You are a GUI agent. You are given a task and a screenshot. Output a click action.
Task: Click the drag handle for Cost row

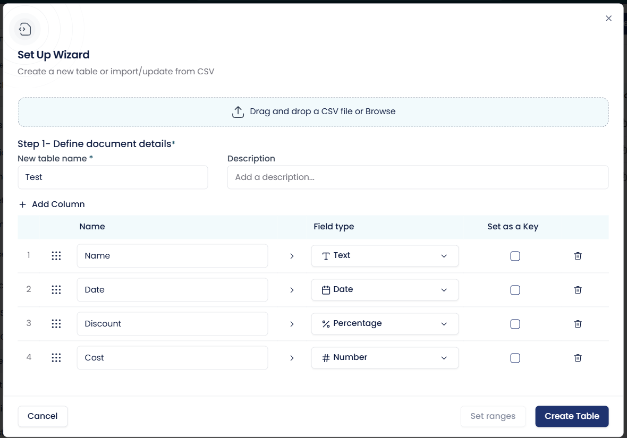tap(56, 358)
